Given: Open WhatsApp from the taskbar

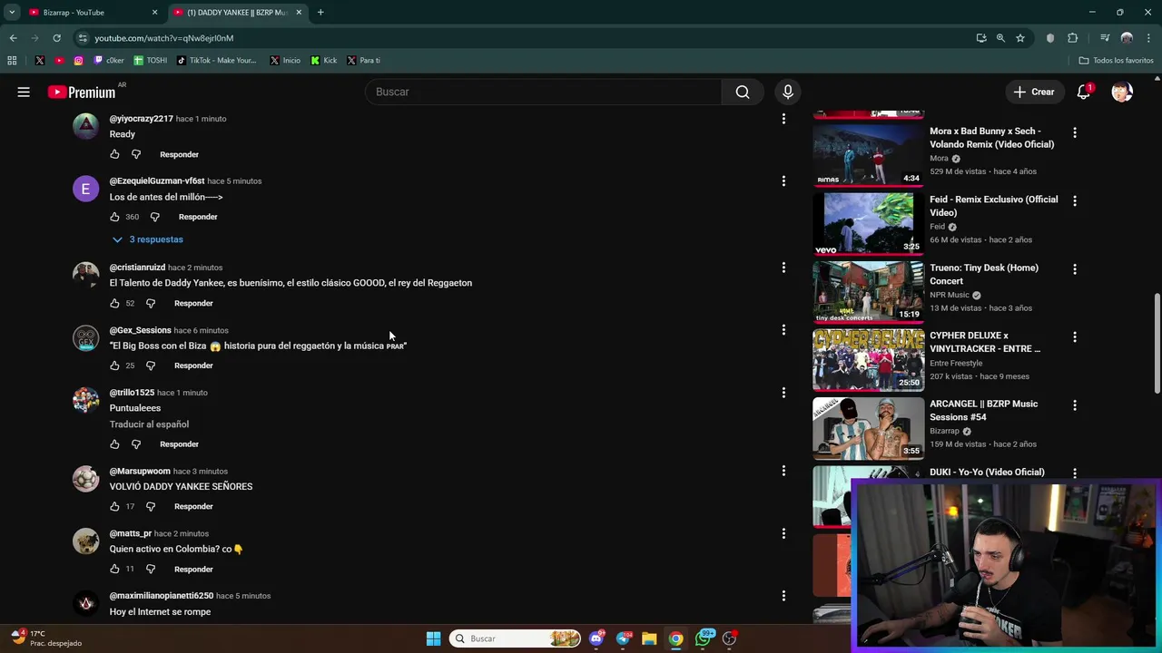Looking at the screenshot, I should pos(703,638).
